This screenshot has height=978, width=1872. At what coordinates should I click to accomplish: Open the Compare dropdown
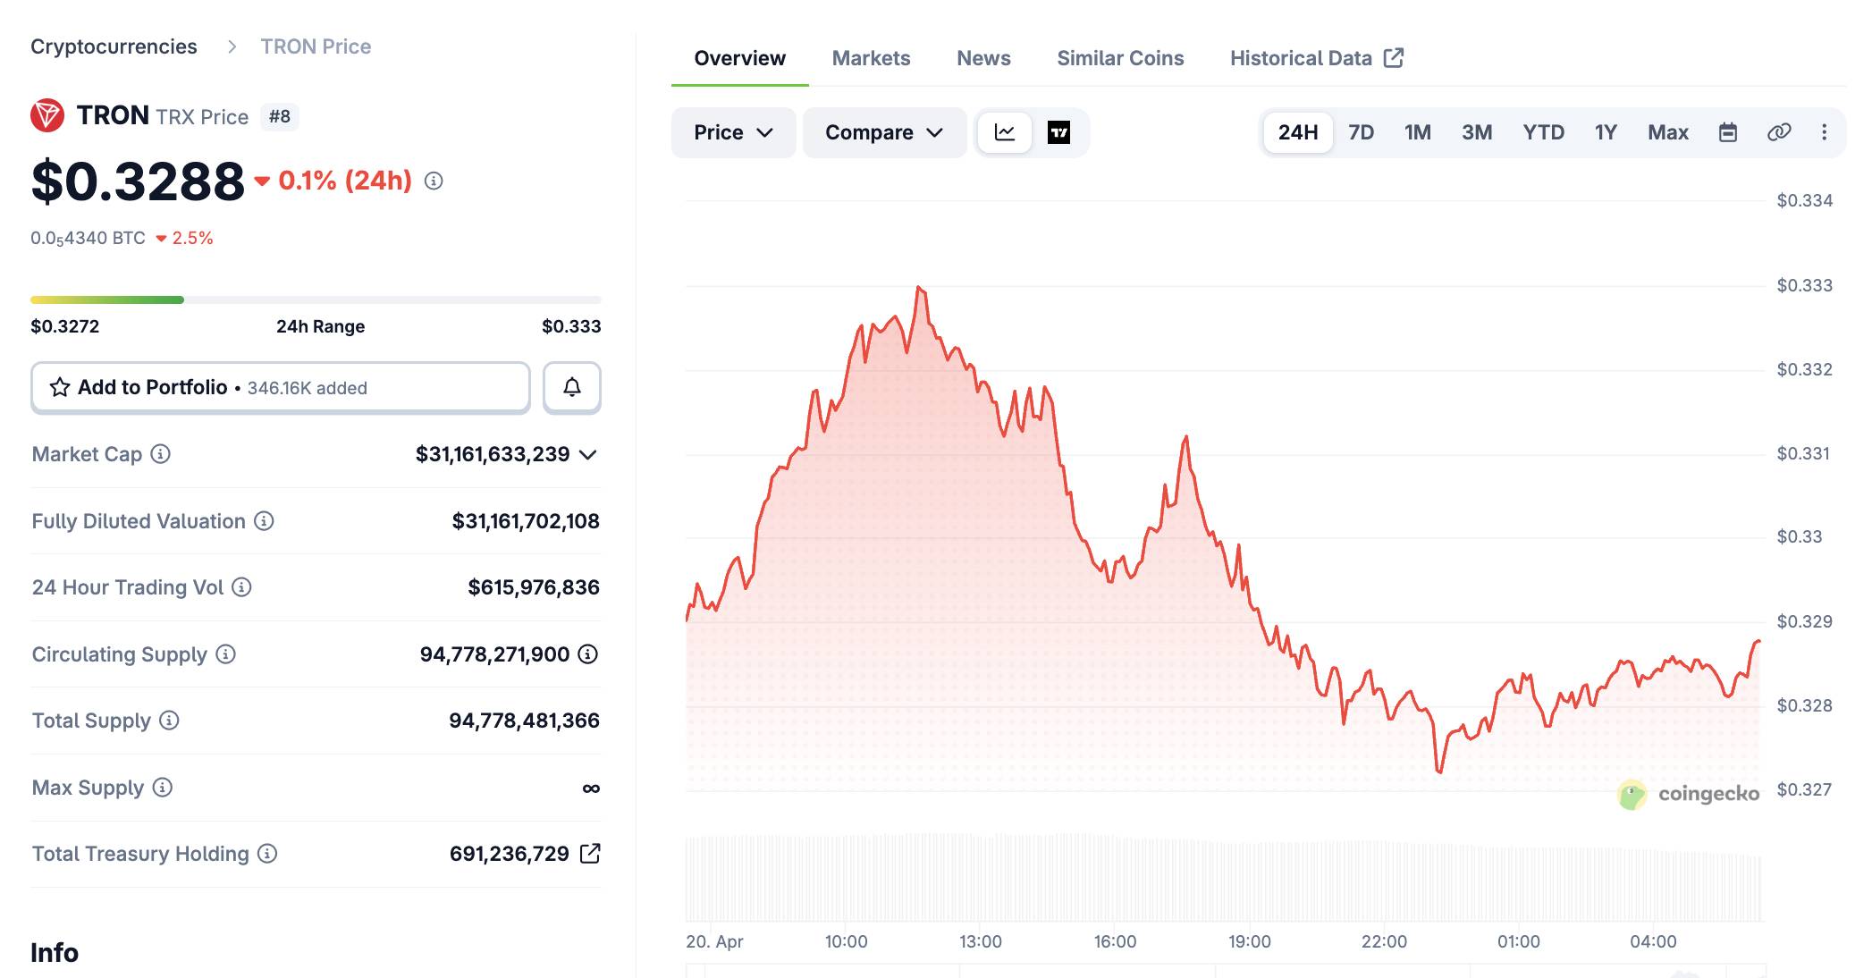click(x=883, y=132)
